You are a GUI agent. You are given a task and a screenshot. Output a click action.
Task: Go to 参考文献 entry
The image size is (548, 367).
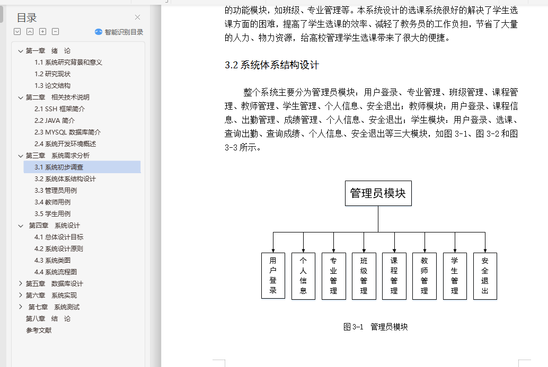coord(39,330)
